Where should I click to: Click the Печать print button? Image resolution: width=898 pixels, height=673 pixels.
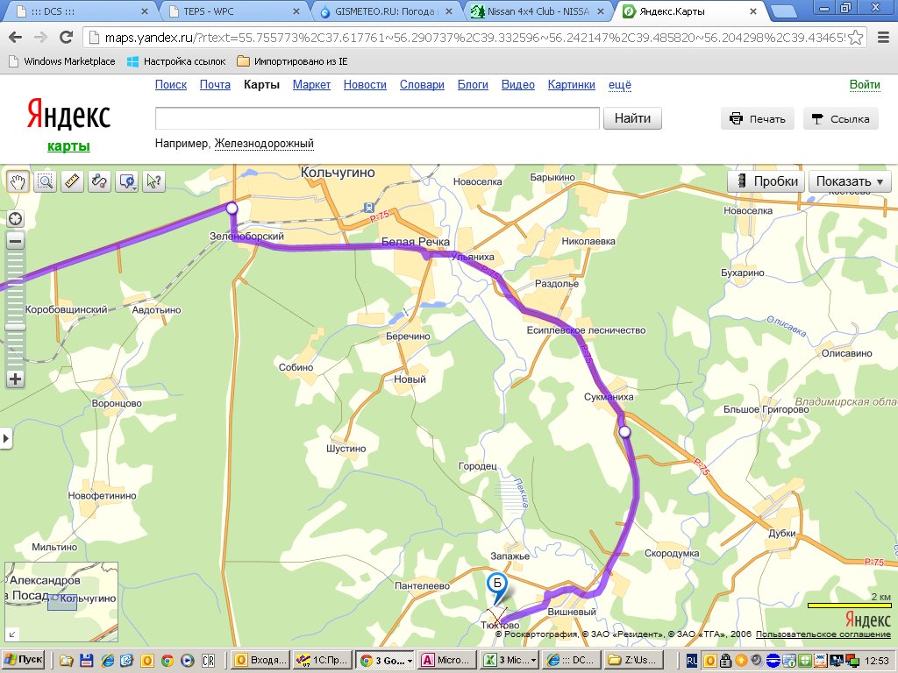click(x=757, y=119)
